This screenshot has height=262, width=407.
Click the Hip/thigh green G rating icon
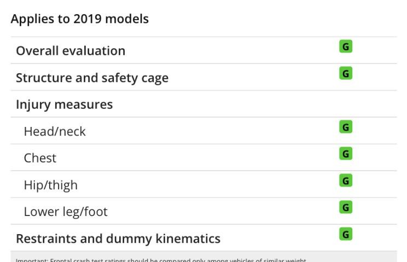346,181
